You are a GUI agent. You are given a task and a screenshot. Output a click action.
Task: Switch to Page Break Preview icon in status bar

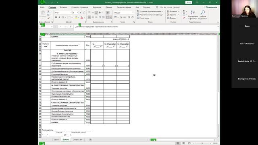pos(189,143)
